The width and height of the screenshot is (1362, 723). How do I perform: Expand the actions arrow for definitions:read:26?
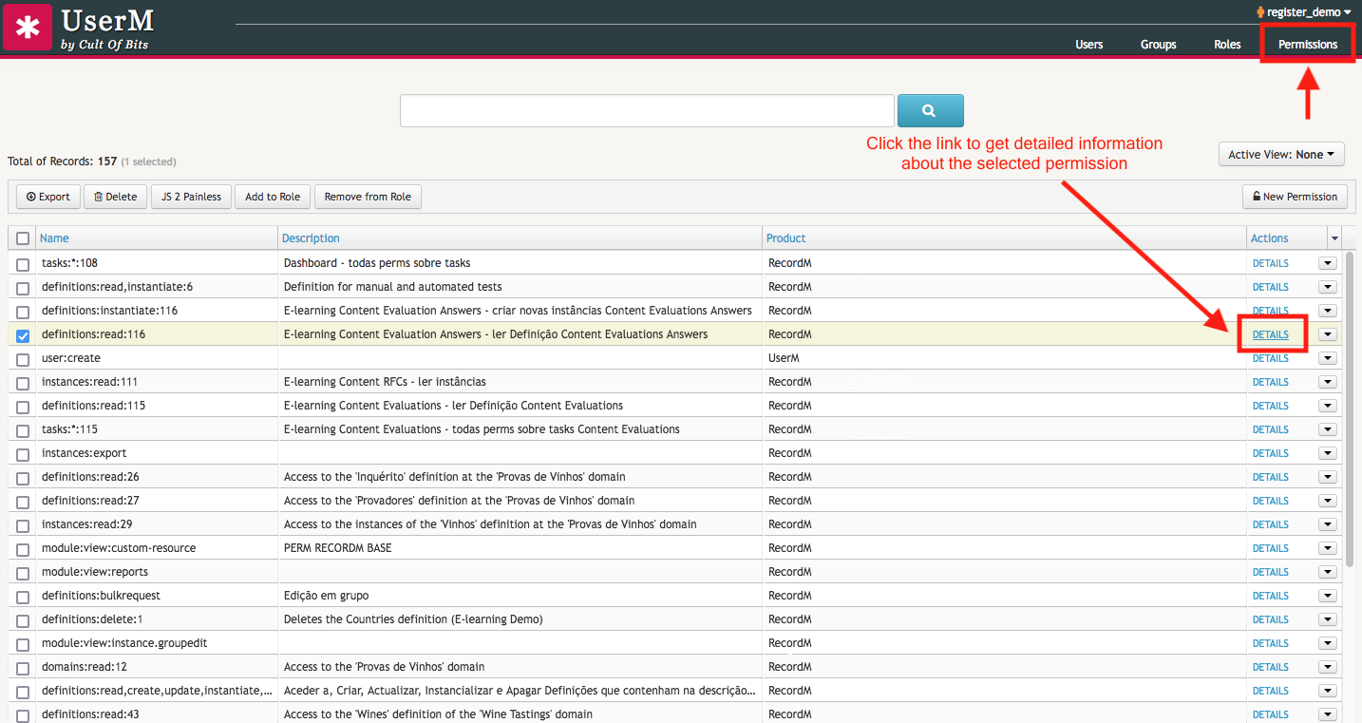click(x=1328, y=477)
